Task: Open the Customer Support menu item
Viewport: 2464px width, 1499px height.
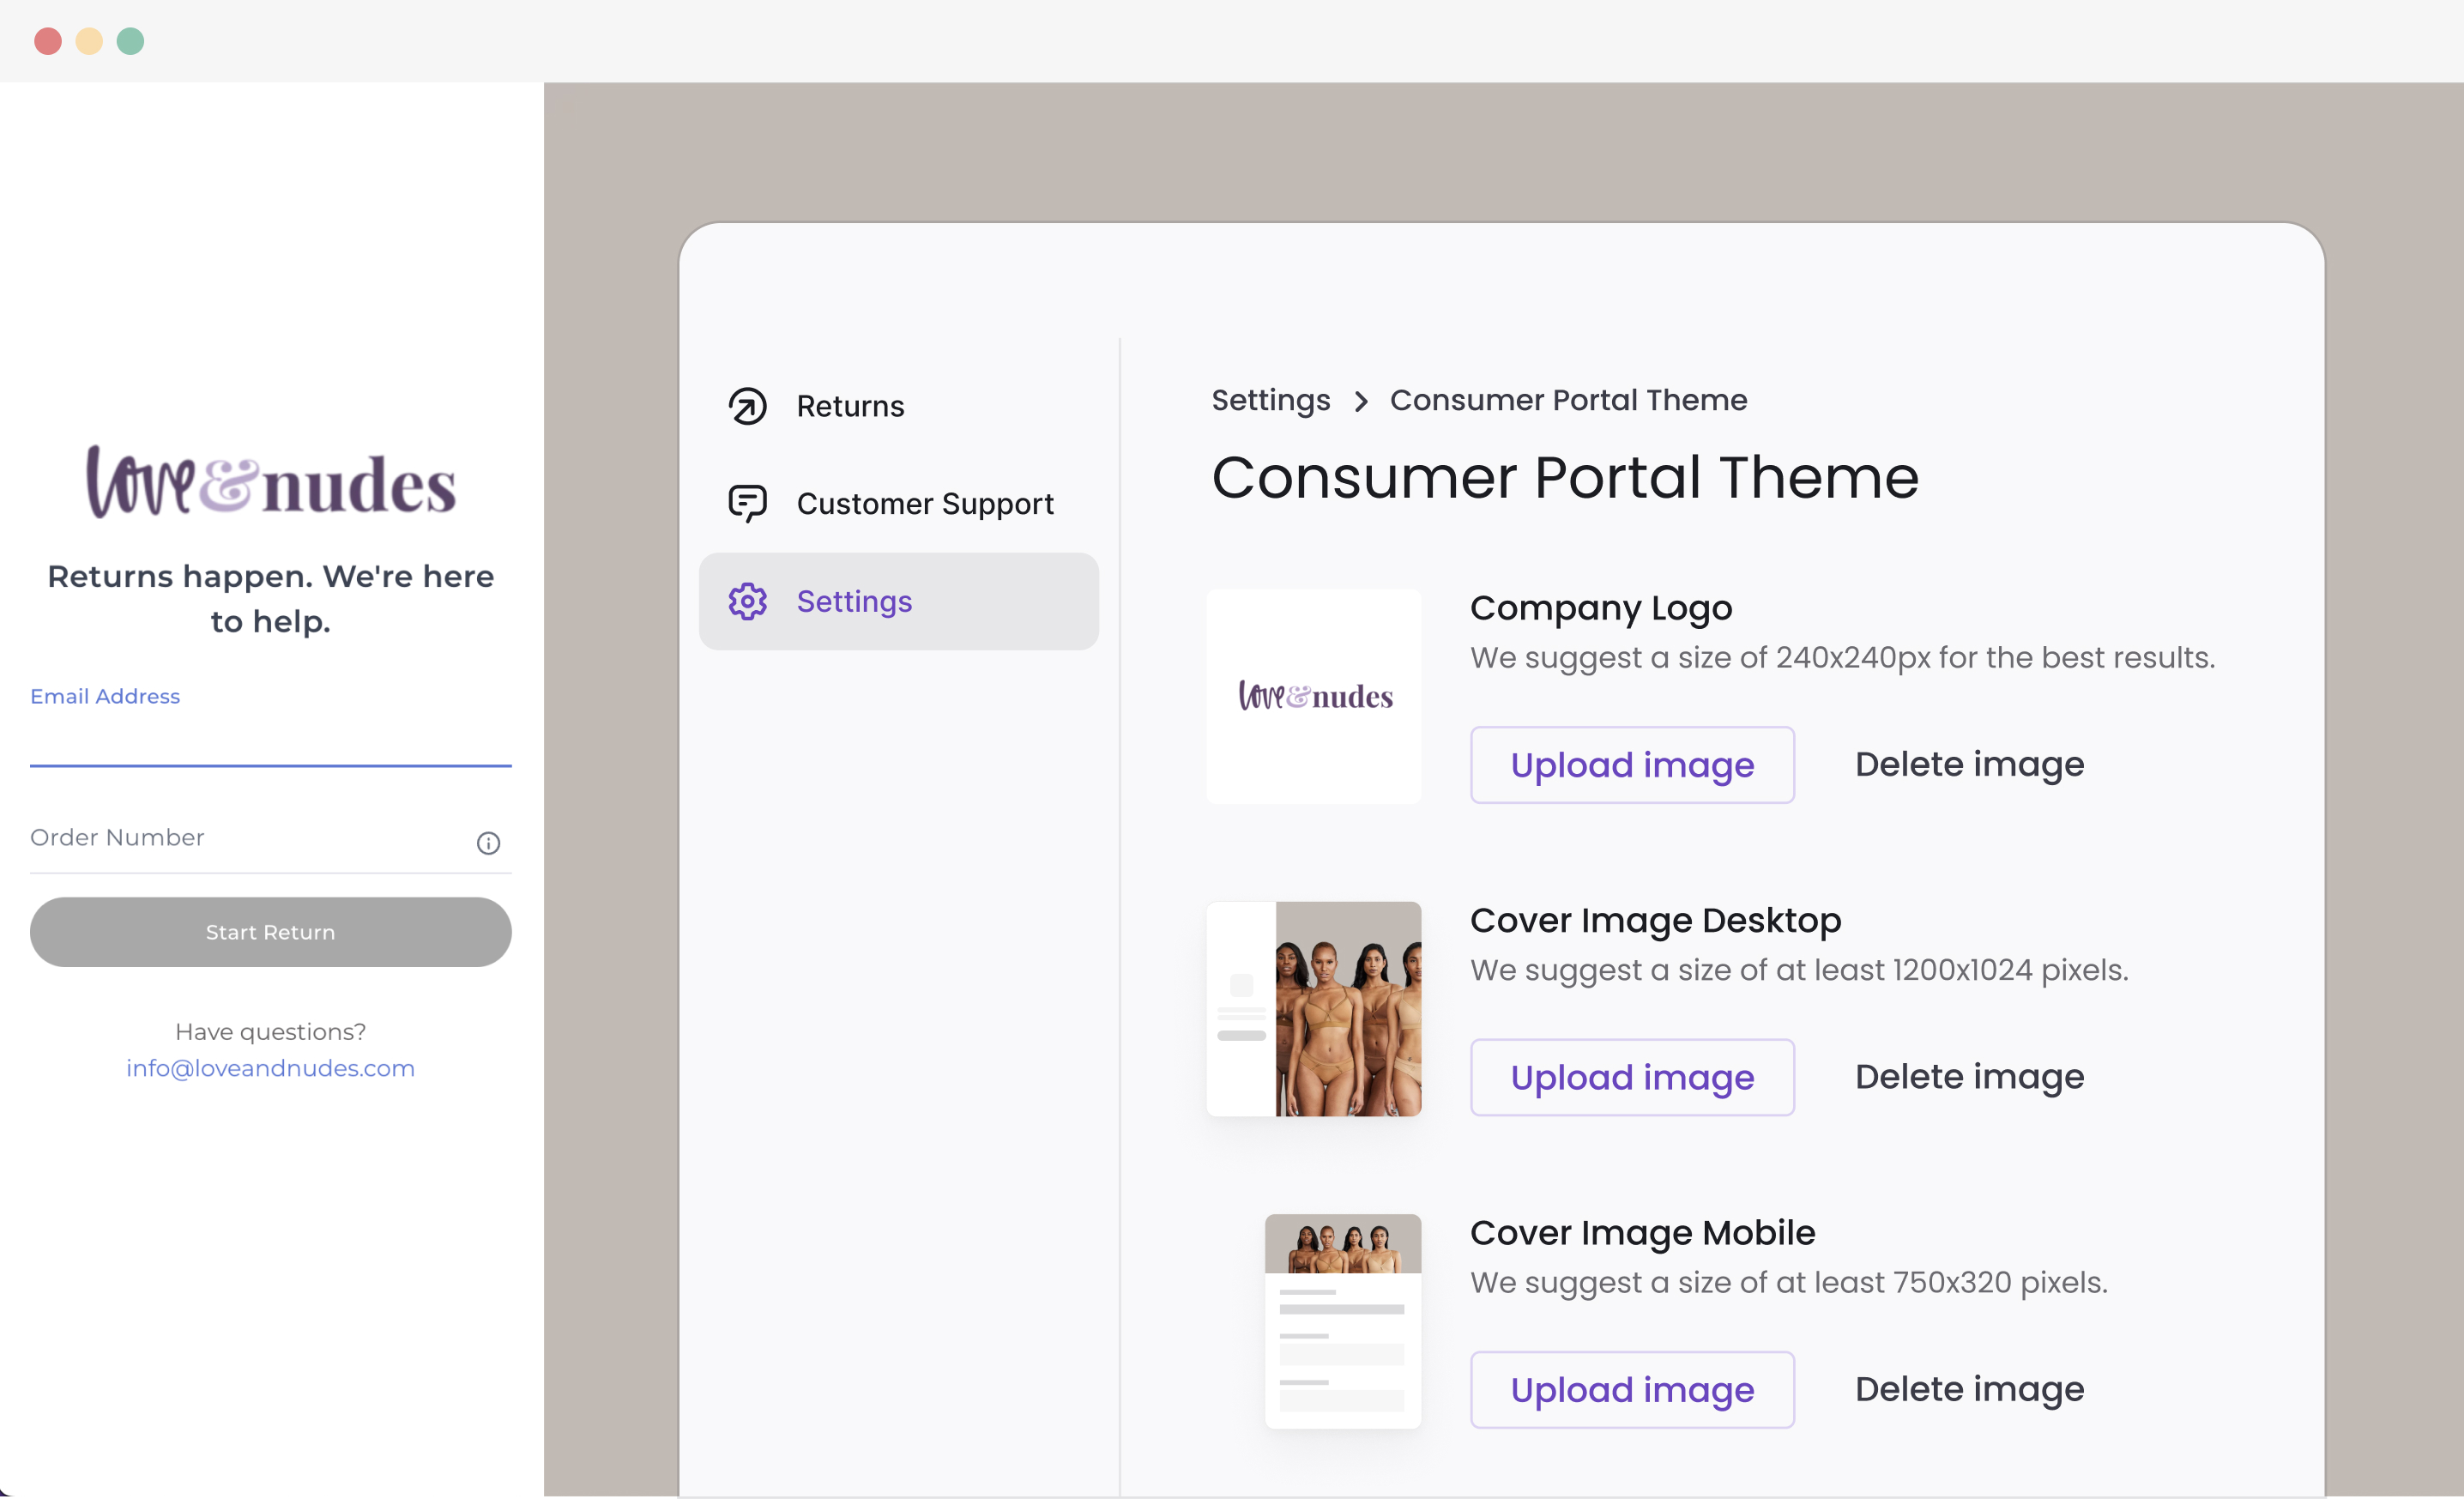Action: pos(924,503)
